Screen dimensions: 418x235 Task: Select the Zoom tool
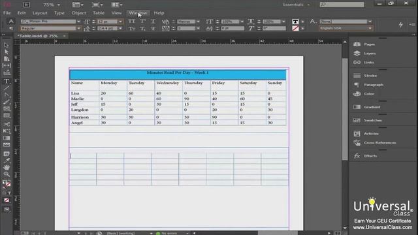[x=7, y=174]
